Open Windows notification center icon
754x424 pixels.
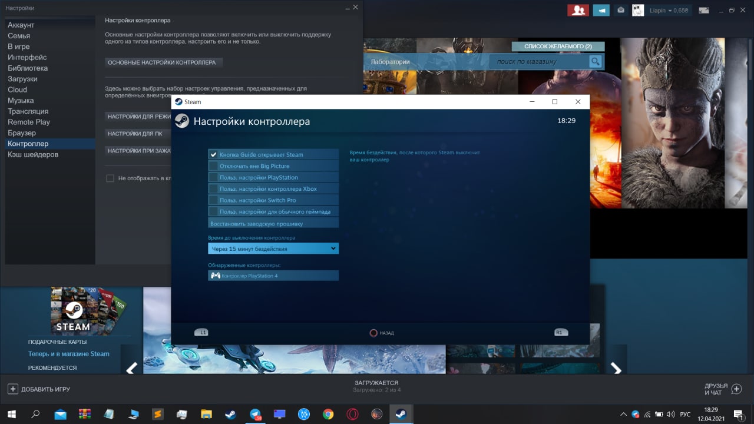(738, 414)
